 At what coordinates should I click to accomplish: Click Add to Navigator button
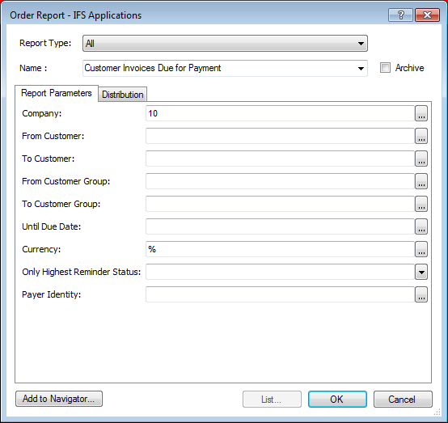pos(59,399)
